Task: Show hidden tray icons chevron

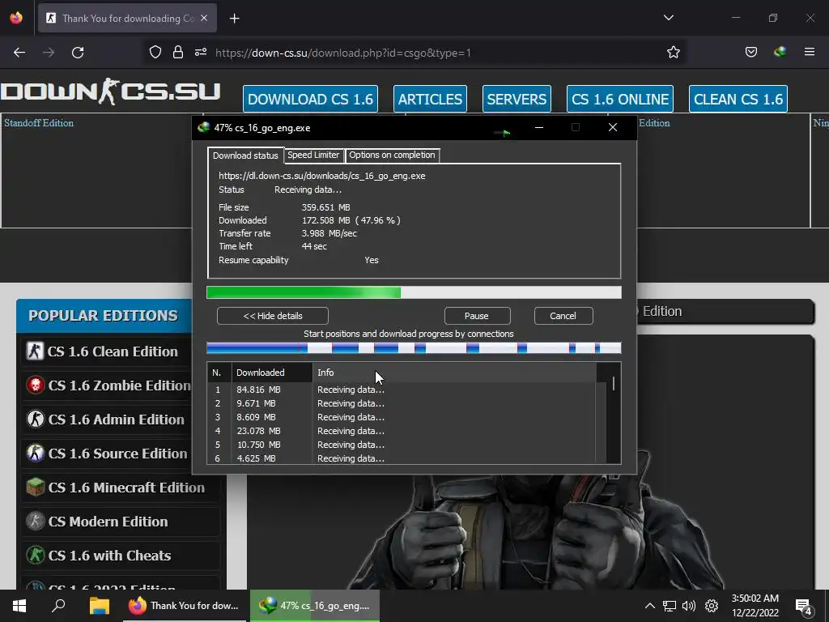Action: [650, 606]
